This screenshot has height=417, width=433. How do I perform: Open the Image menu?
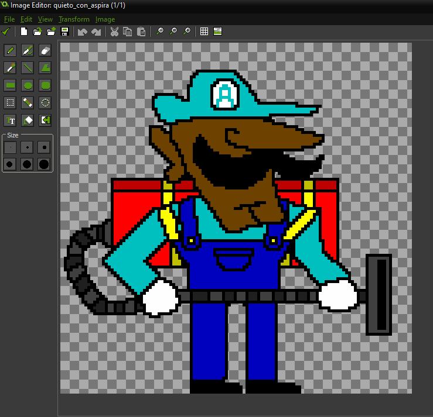pos(105,19)
